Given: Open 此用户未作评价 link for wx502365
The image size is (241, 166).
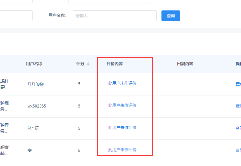Looking at the screenshot, I should click(x=122, y=106).
